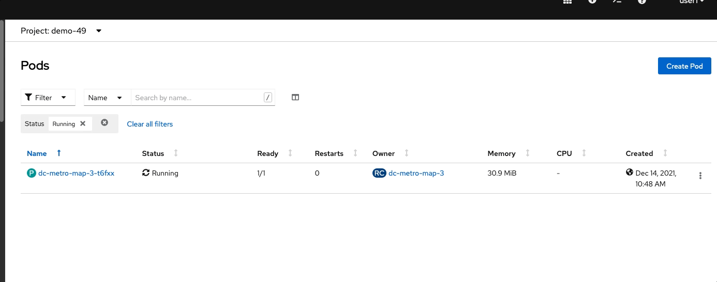Click the Create Pod button
This screenshot has height=282, width=717.
[x=684, y=66]
